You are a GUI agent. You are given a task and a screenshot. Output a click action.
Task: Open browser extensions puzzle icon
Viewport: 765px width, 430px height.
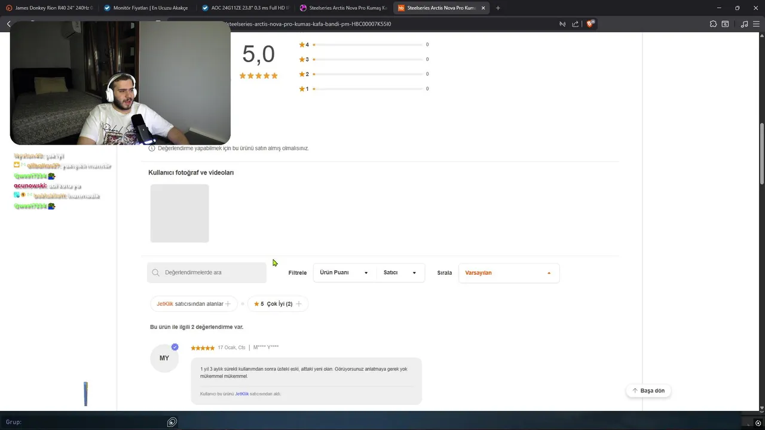(713, 24)
